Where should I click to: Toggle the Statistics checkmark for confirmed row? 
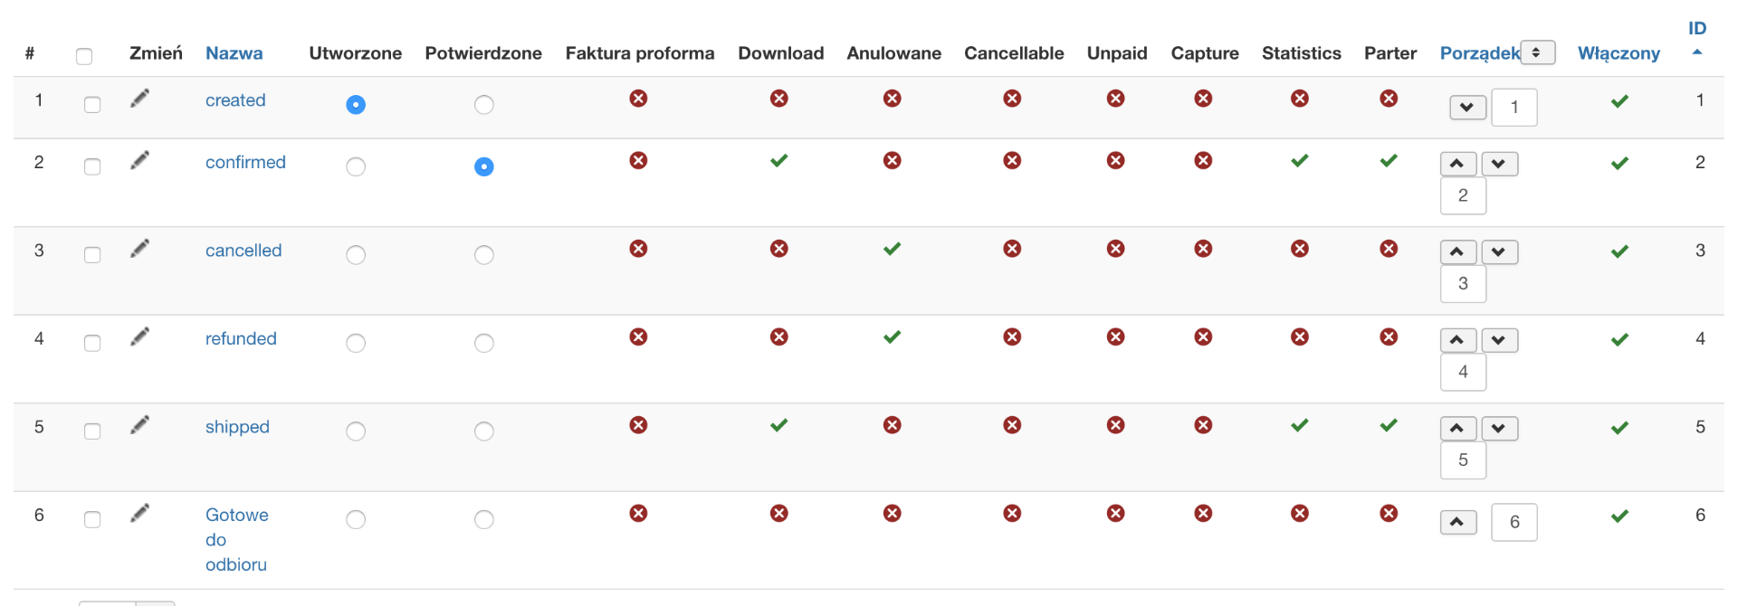(1299, 161)
